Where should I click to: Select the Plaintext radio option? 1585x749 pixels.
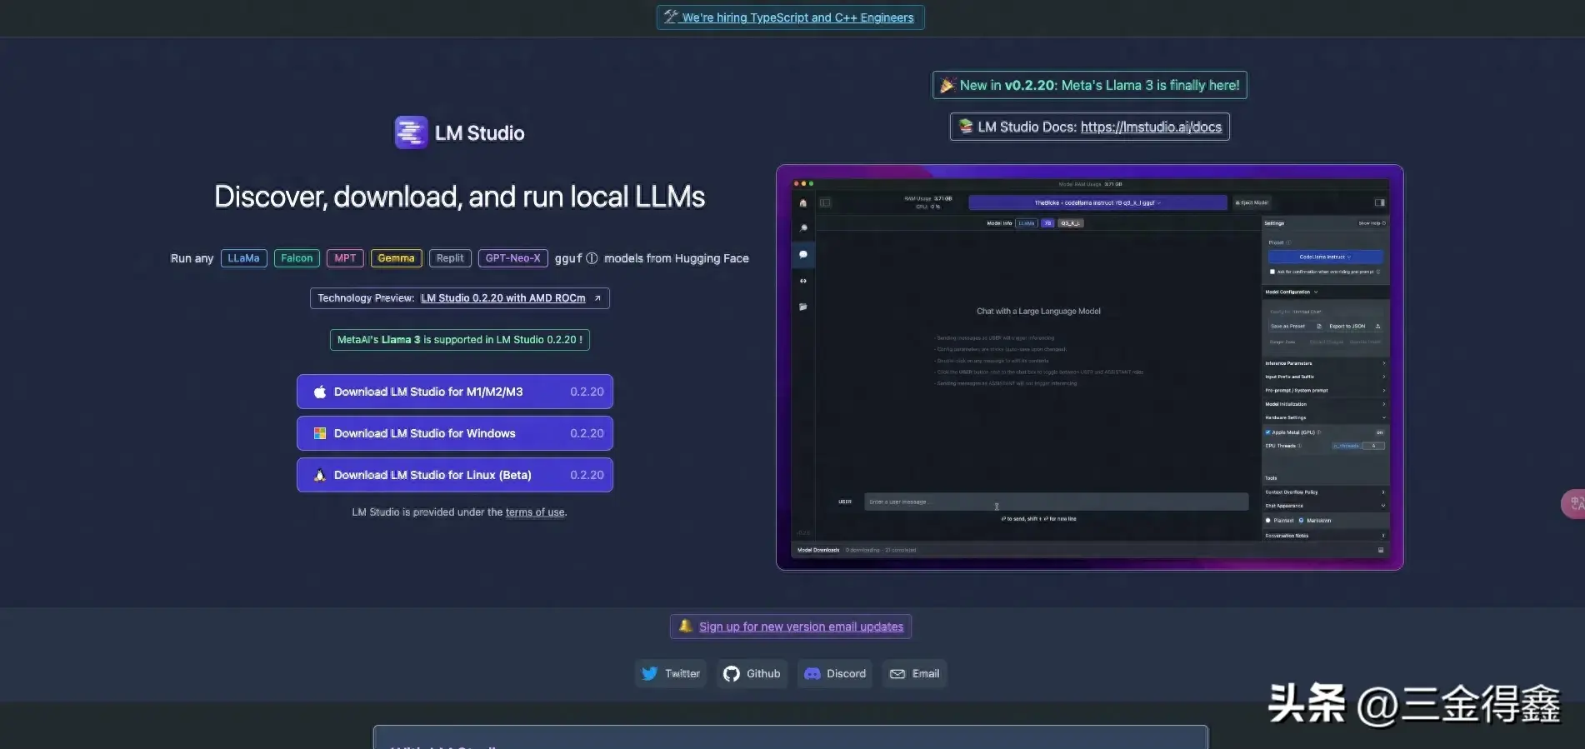1268,520
